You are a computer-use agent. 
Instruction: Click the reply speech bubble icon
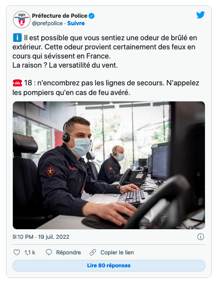pyautogui.click(x=49, y=252)
